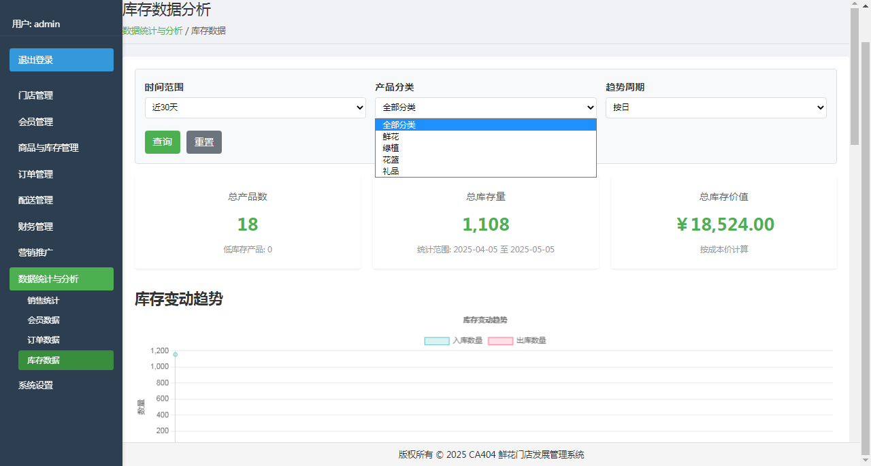Choose 礼品 from the category list
This screenshot has width=871, height=466.
486,171
